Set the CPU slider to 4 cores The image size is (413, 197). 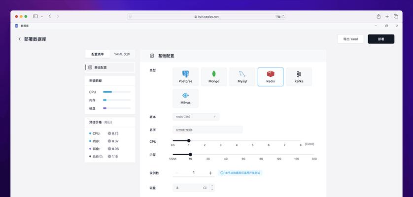tap(237, 141)
